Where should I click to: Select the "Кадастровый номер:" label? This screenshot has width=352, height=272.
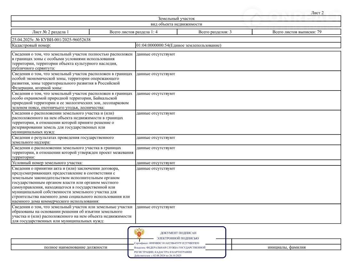[x=30, y=45]
